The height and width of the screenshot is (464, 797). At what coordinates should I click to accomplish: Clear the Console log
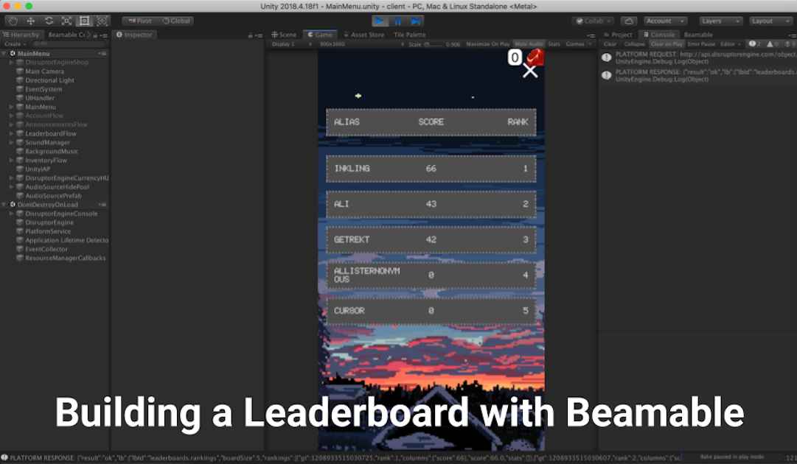610,44
